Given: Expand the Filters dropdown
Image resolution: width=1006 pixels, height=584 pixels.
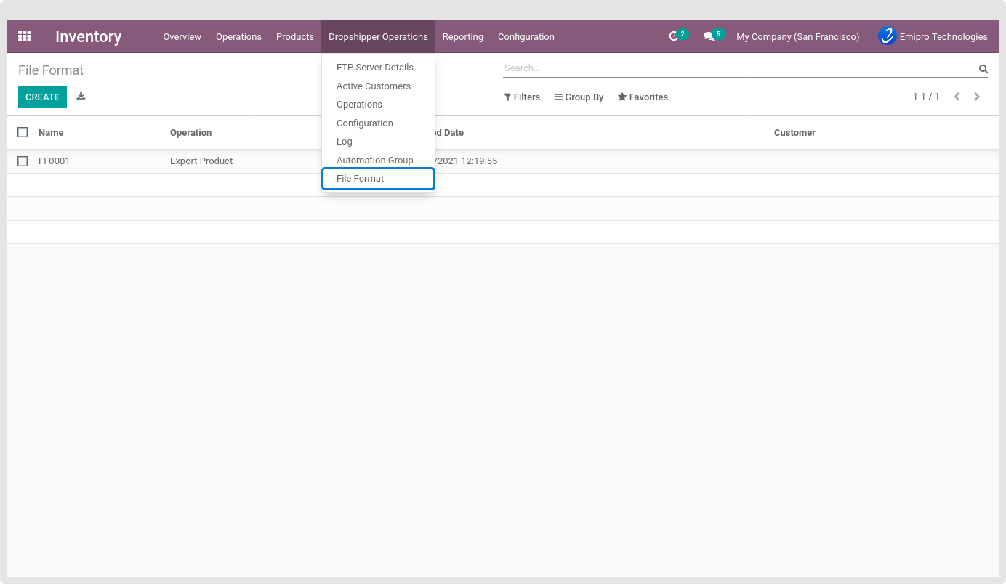Looking at the screenshot, I should (x=522, y=97).
